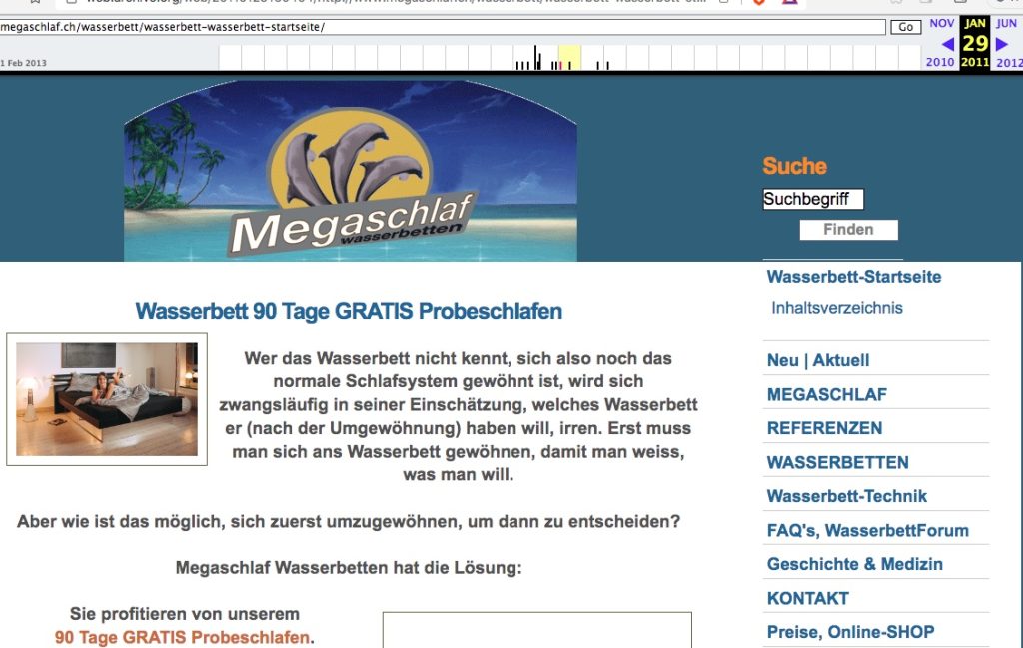The image size is (1023, 648).
Task: Jump to JUN 2012 capture
Action: point(1007,23)
